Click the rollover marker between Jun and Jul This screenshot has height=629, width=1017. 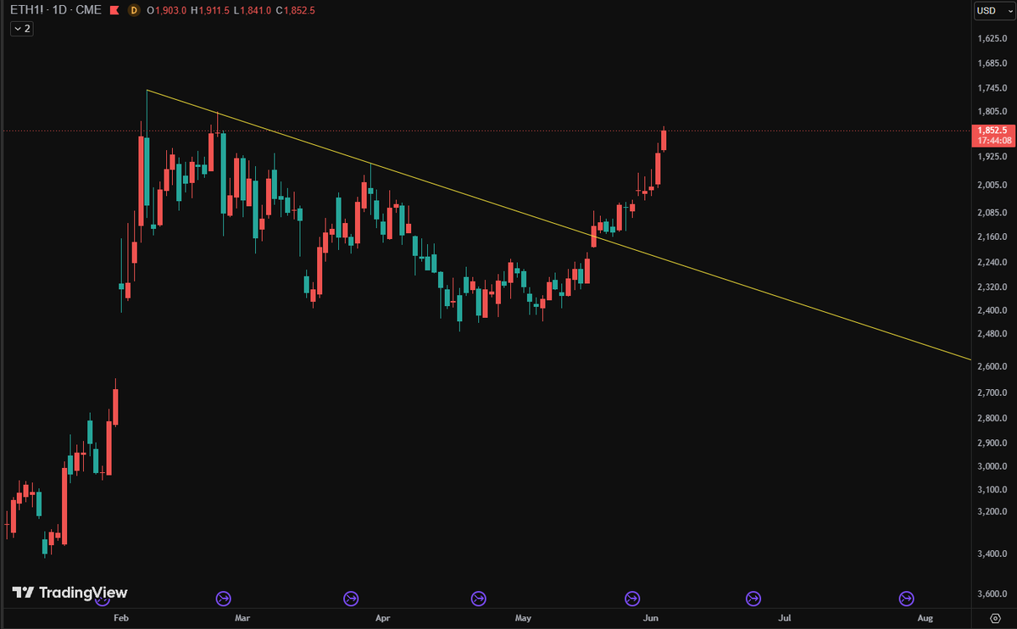pyautogui.click(x=753, y=599)
